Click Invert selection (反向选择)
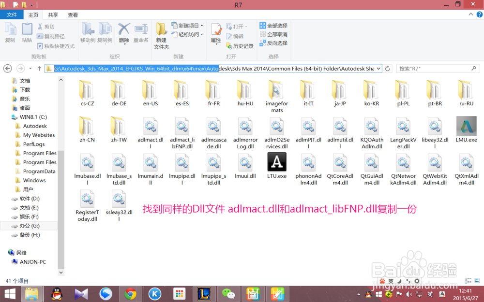 [x=273, y=43]
